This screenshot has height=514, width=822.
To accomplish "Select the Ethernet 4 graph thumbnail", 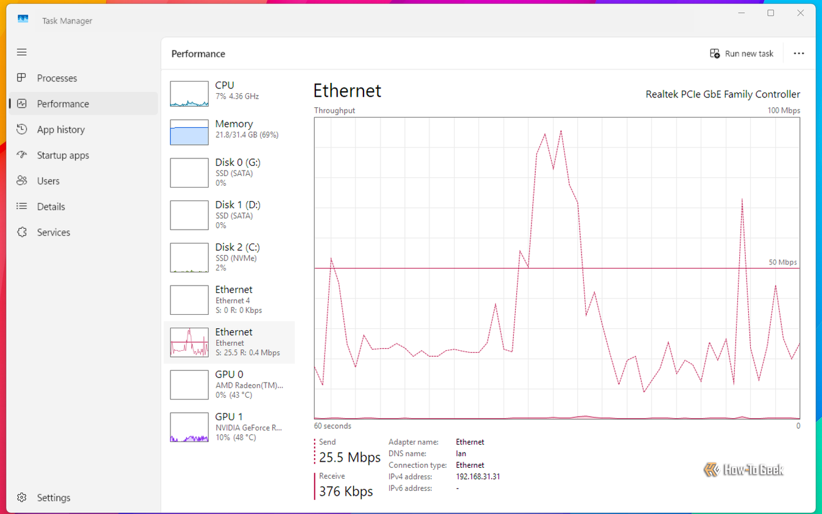I will [189, 300].
